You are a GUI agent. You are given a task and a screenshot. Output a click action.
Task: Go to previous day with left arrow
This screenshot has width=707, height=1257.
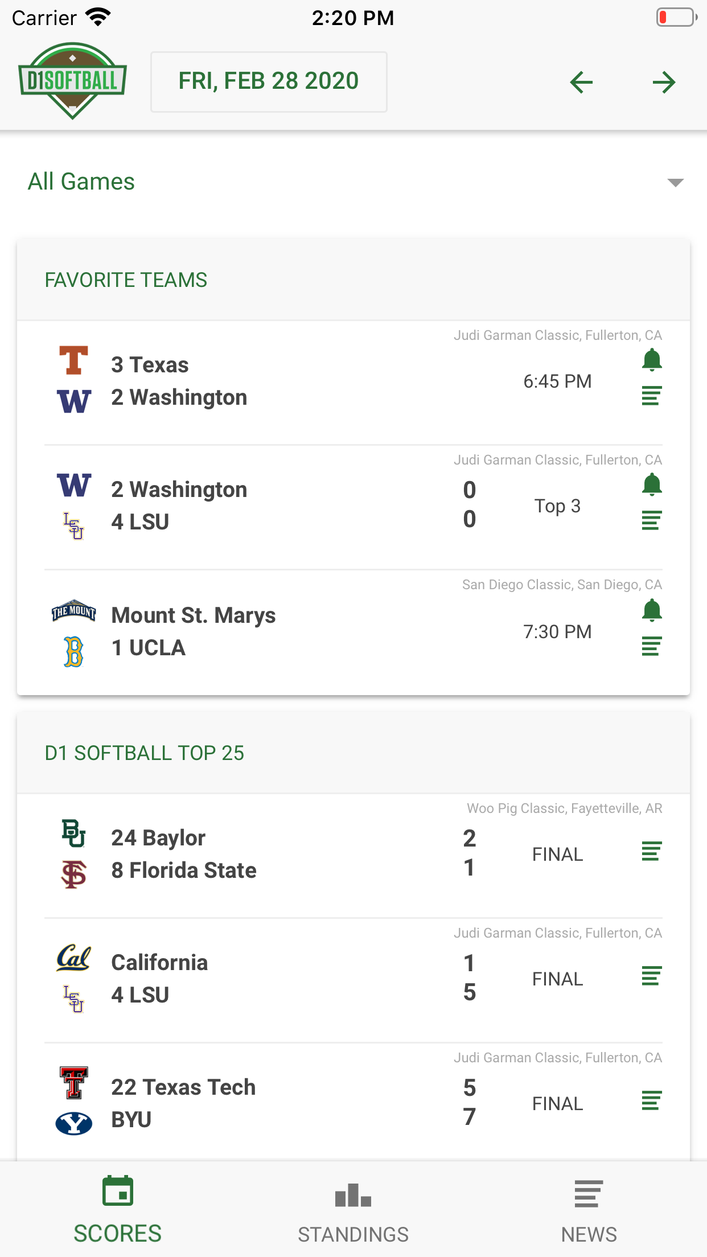pyautogui.click(x=581, y=83)
